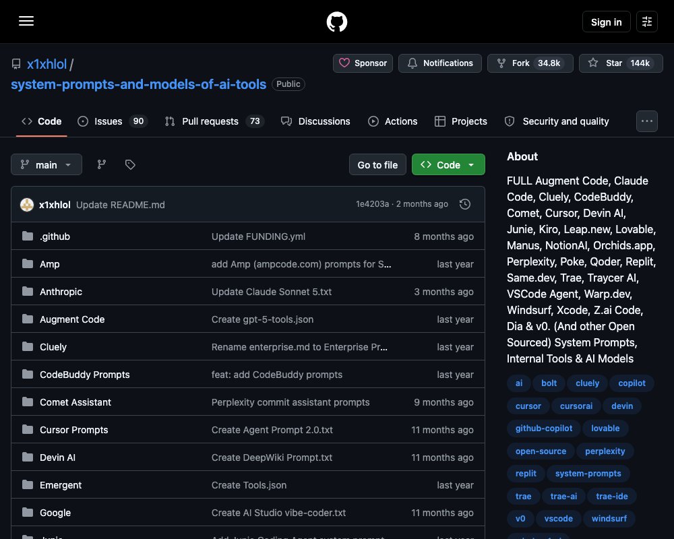Open commit 'Create Agent Prompt 2.0.txt'
The width and height of the screenshot is (674, 539).
click(x=272, y=430)
